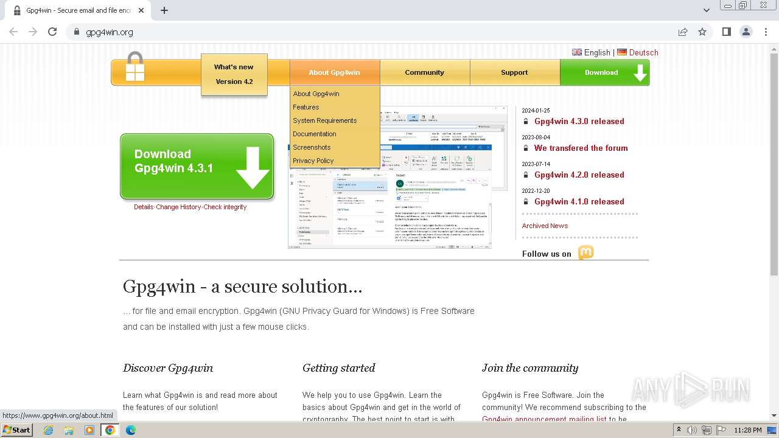Open media player taskbar icon
Image resolution: width=779 pixels, height=438 pixels.
(89, 430)
